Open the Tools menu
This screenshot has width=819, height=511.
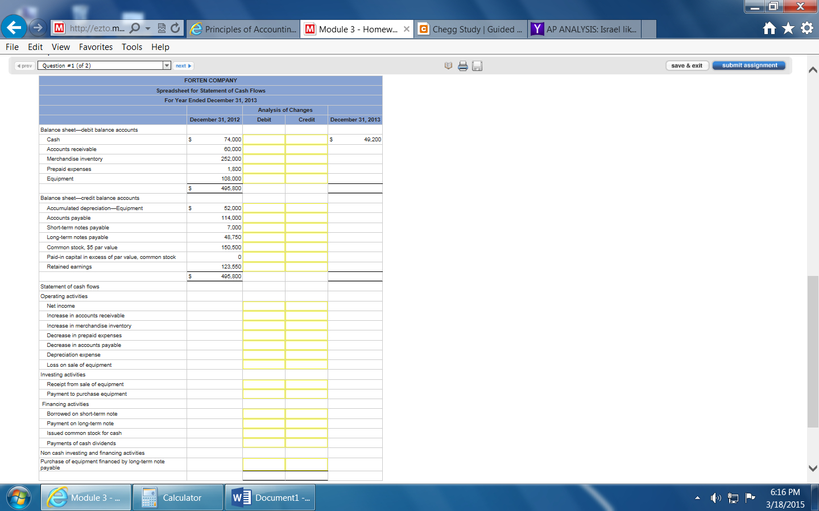[x=132, y=47]
